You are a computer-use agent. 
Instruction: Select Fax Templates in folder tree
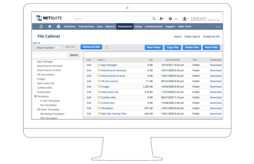[x=48, y=105]
